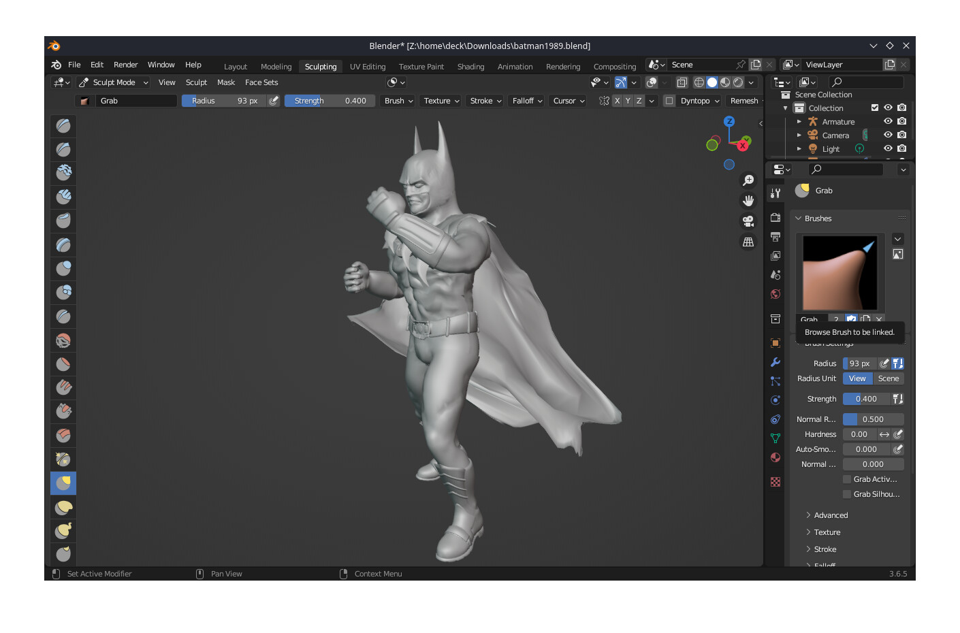The width and height of the screenshot is (960, 633).
Task: Enable the Dyntopo checkbox
Action: 669,101
